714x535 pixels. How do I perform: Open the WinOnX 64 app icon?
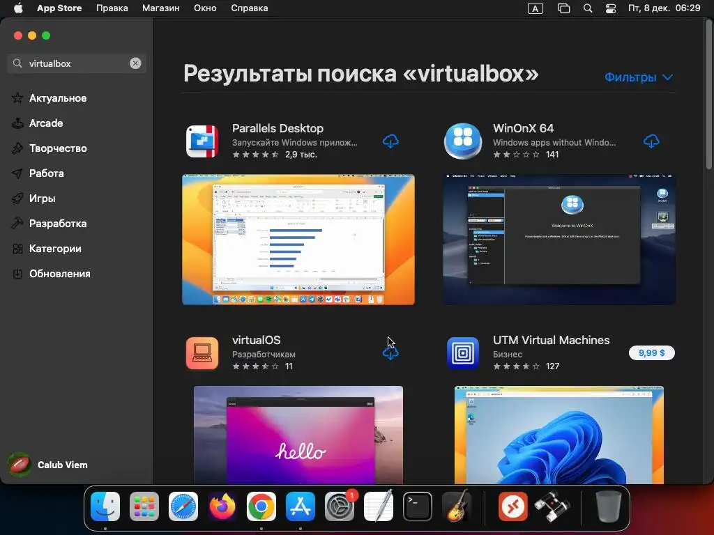coord(463,141)
